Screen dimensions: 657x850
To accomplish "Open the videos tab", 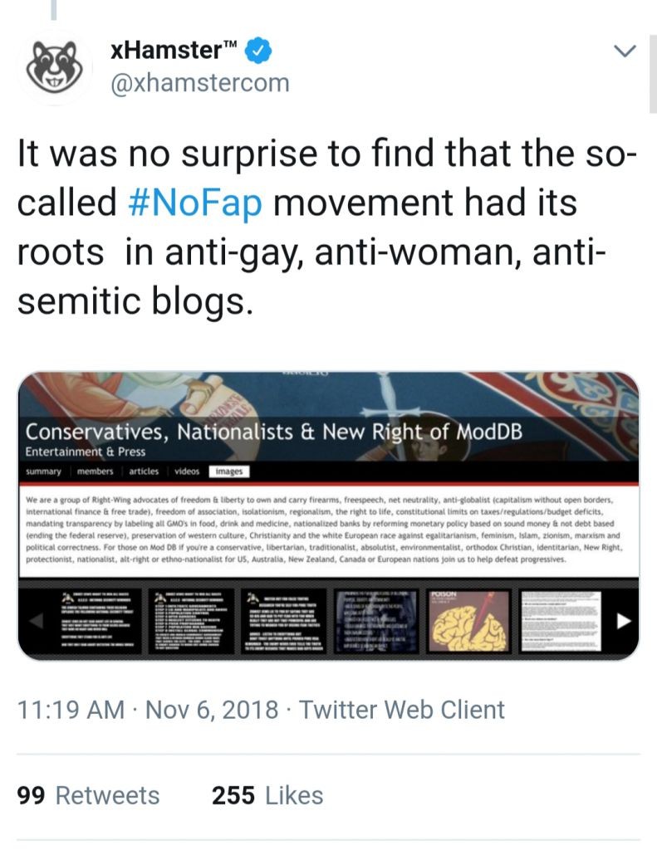I will click(x=186, y=472).
